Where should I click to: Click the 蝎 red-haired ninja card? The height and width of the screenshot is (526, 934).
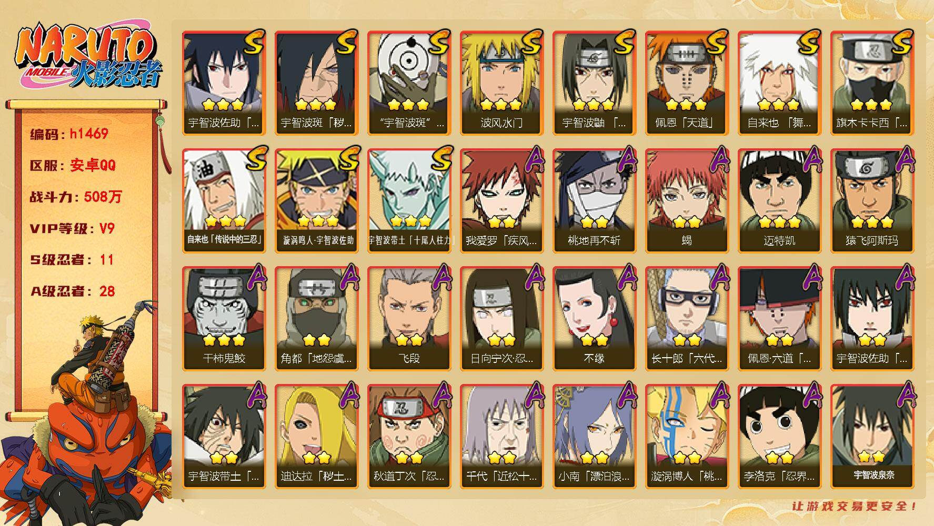click(687, 201)
